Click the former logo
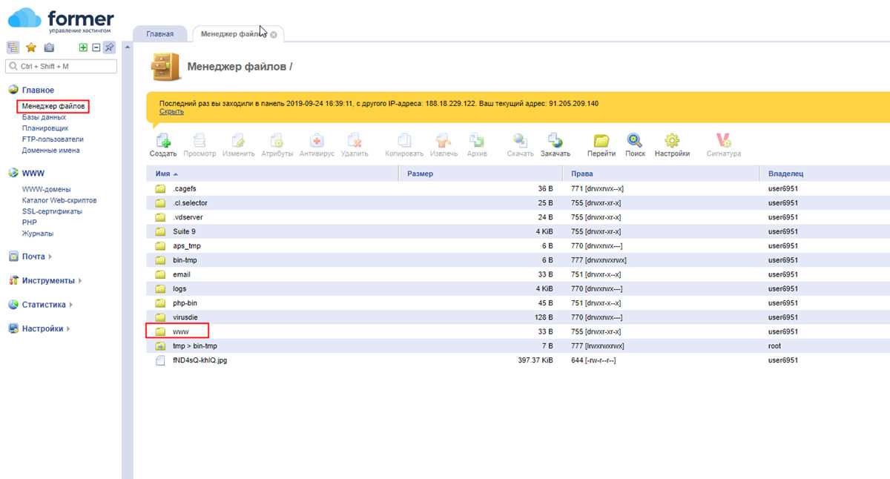Viewport: 890px width, 479px height. point(62,21)
